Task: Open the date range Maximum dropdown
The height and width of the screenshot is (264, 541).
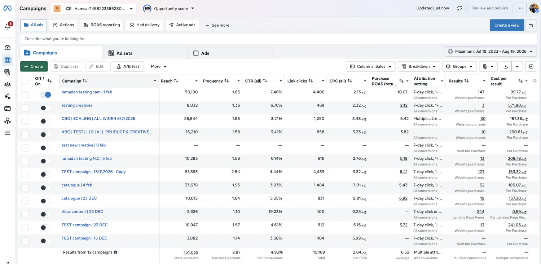Action: [491, 52]
